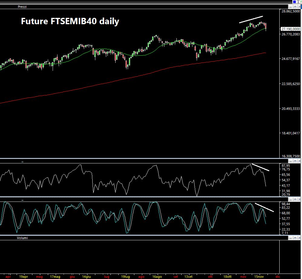
Task: Minimize the two-line stochastic oscillator panel
Action: click(291, 199)
